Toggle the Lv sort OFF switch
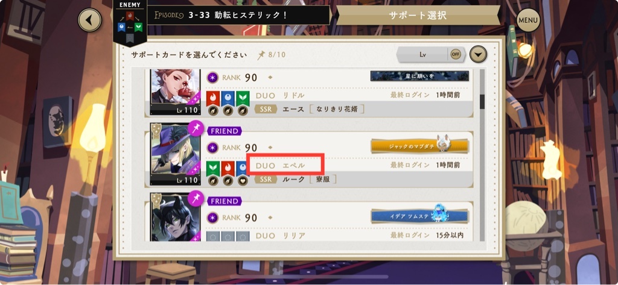This screenshot has height=285, width=618. pyautogui.click(x=456, y=54)
